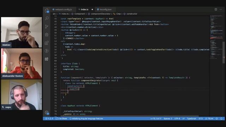
Task: Click the class AppRoot extends HTMLElement line
Action: (80, 106)
